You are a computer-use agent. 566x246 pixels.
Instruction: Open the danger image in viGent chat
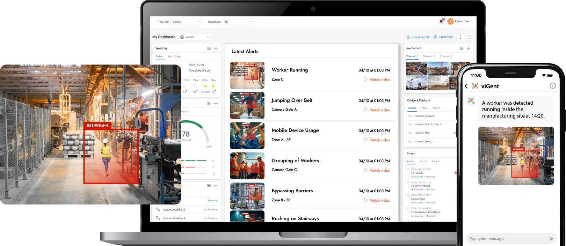tap(516, 156)
